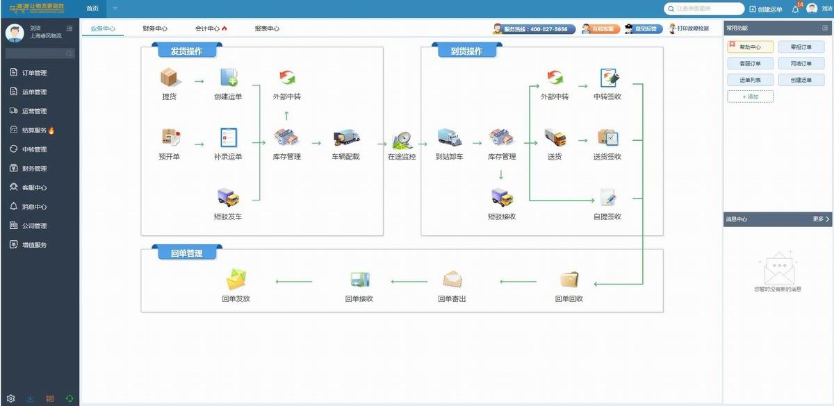Open the 自提签收 self-pickup icon
The width and height of the screenshot is (834, 406).
[607, 198]
